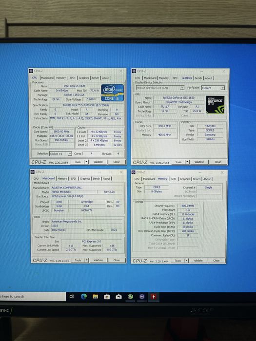Image resolution: width=256 pixels, height=341 pixels.
Task: Open the SPD tab in the CPU window
Action: coord(72,78)
